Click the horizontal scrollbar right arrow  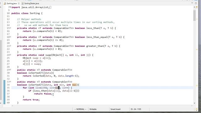[x=192, y=106]
